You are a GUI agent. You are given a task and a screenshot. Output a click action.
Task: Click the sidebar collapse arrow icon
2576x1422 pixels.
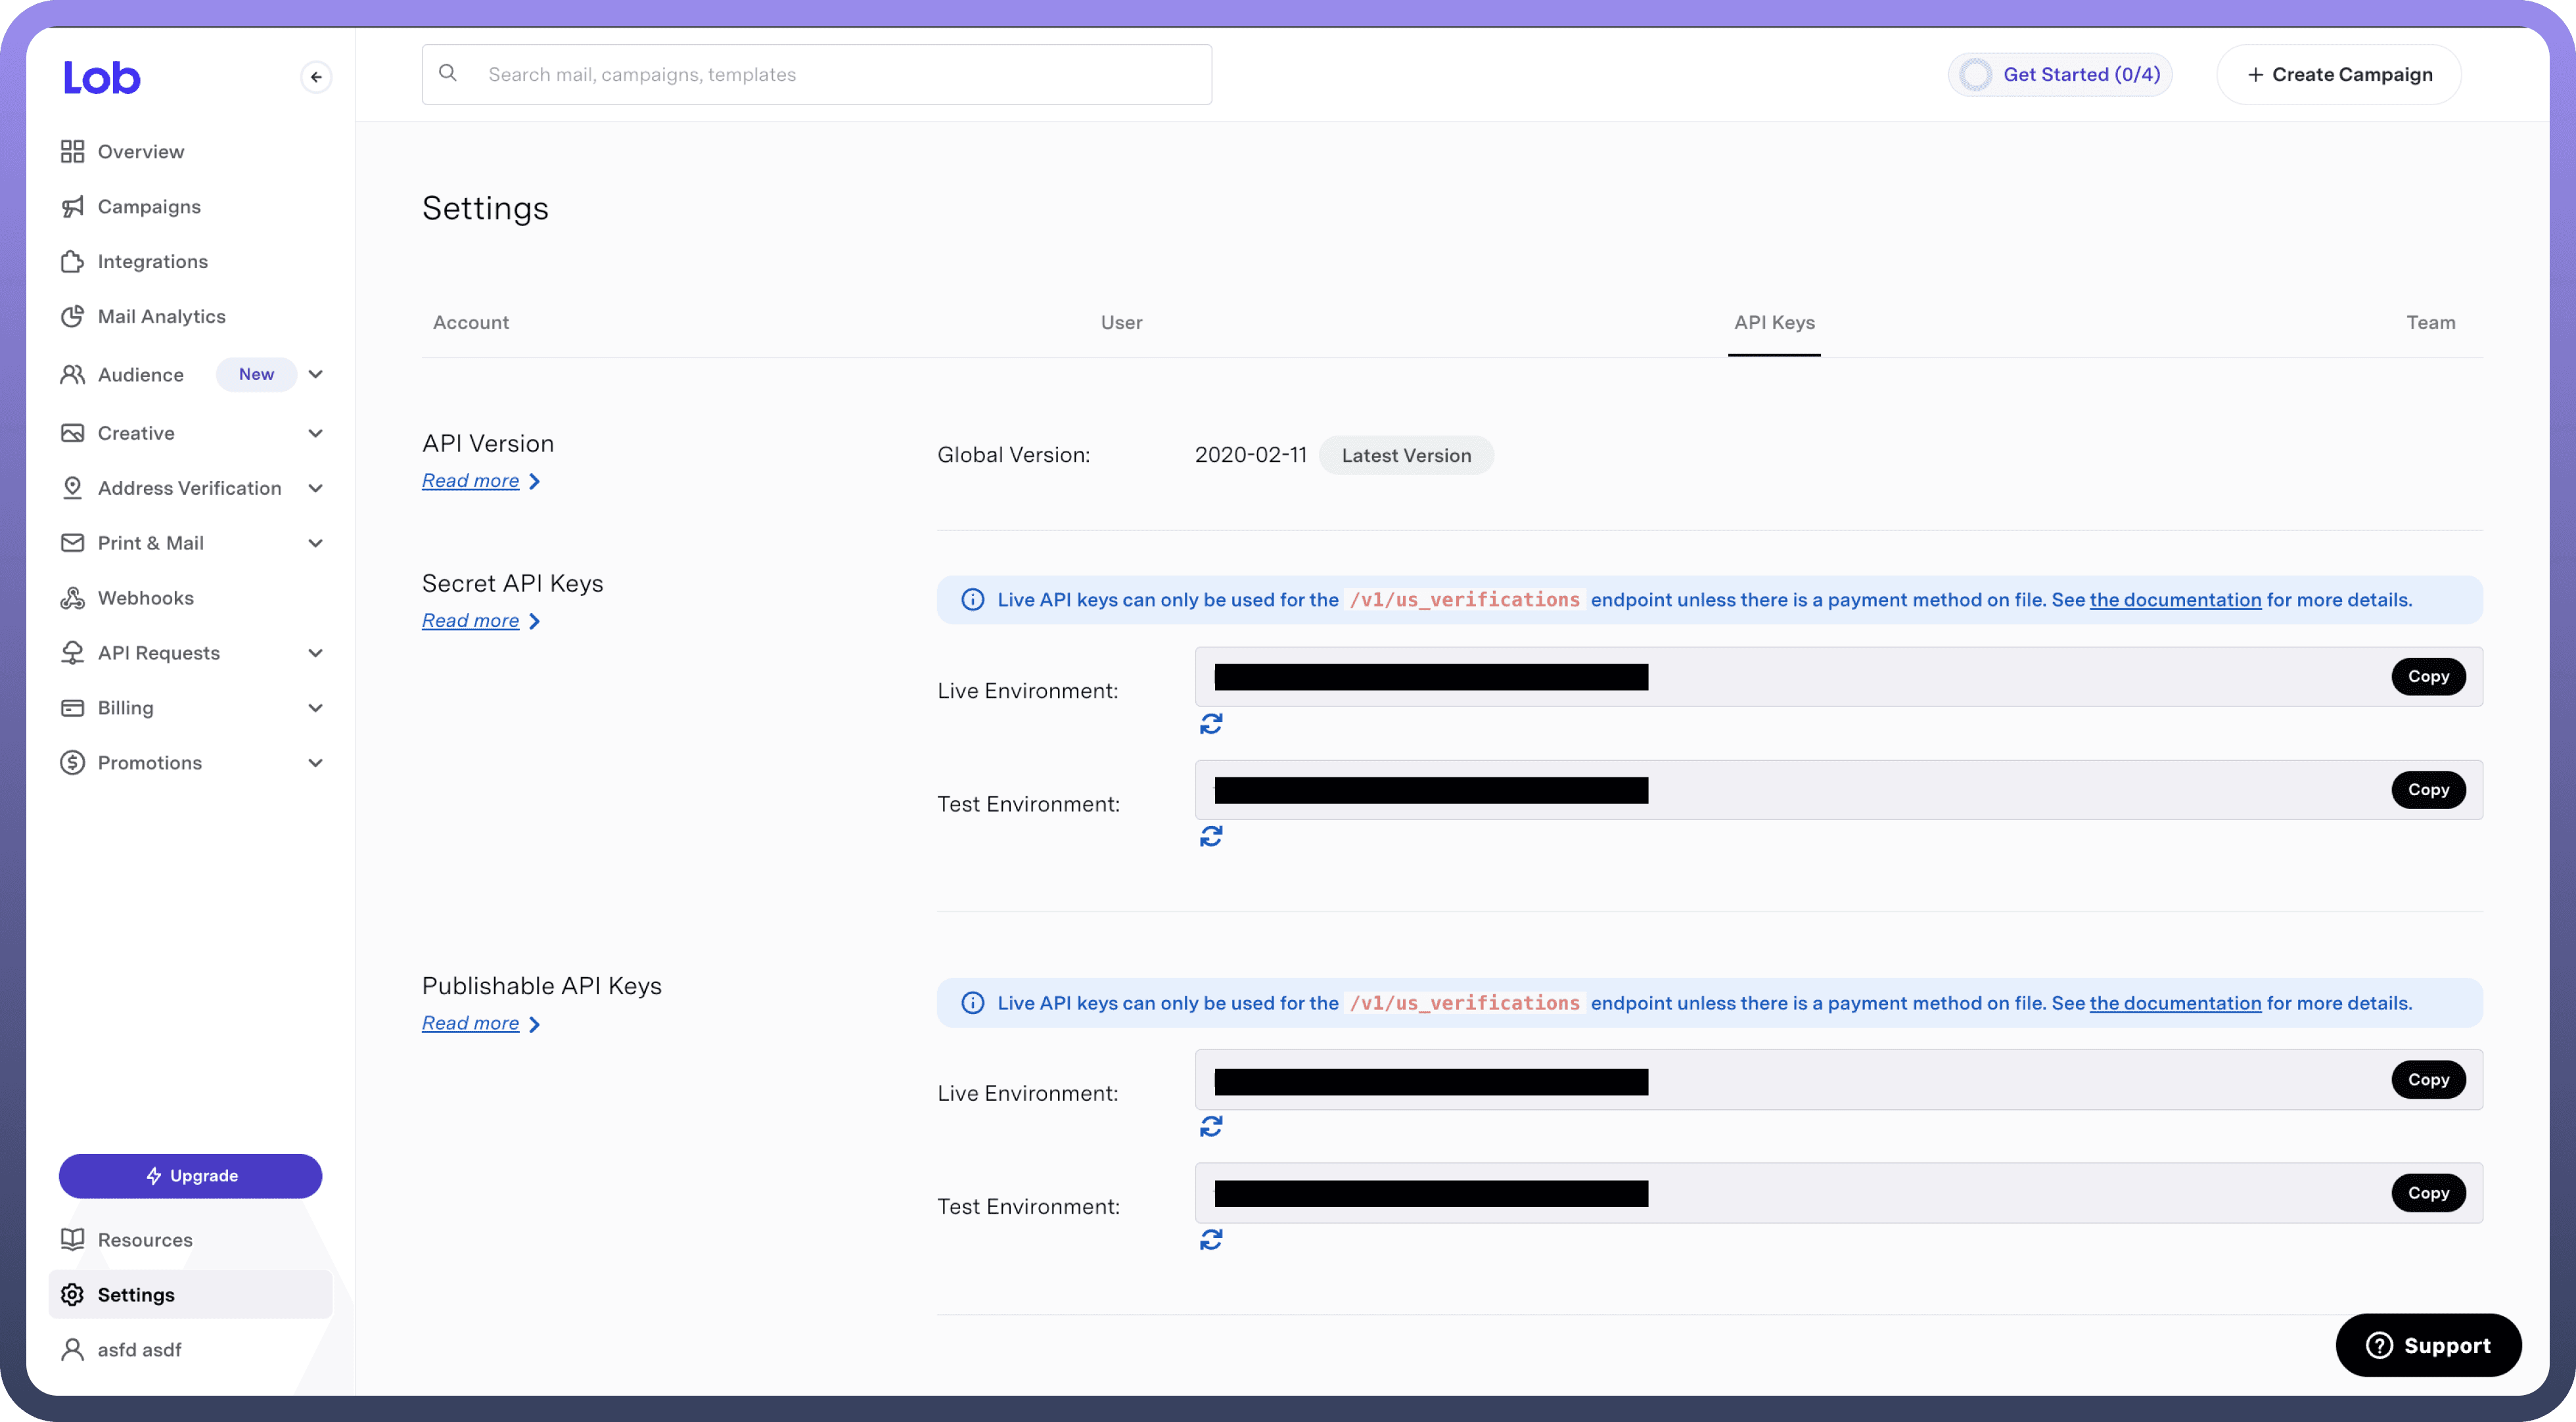coord(316,77)
